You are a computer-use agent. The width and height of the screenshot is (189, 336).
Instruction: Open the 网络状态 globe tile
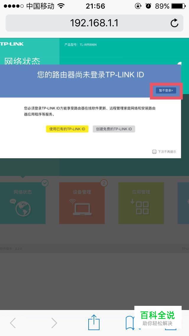point(23,203)
